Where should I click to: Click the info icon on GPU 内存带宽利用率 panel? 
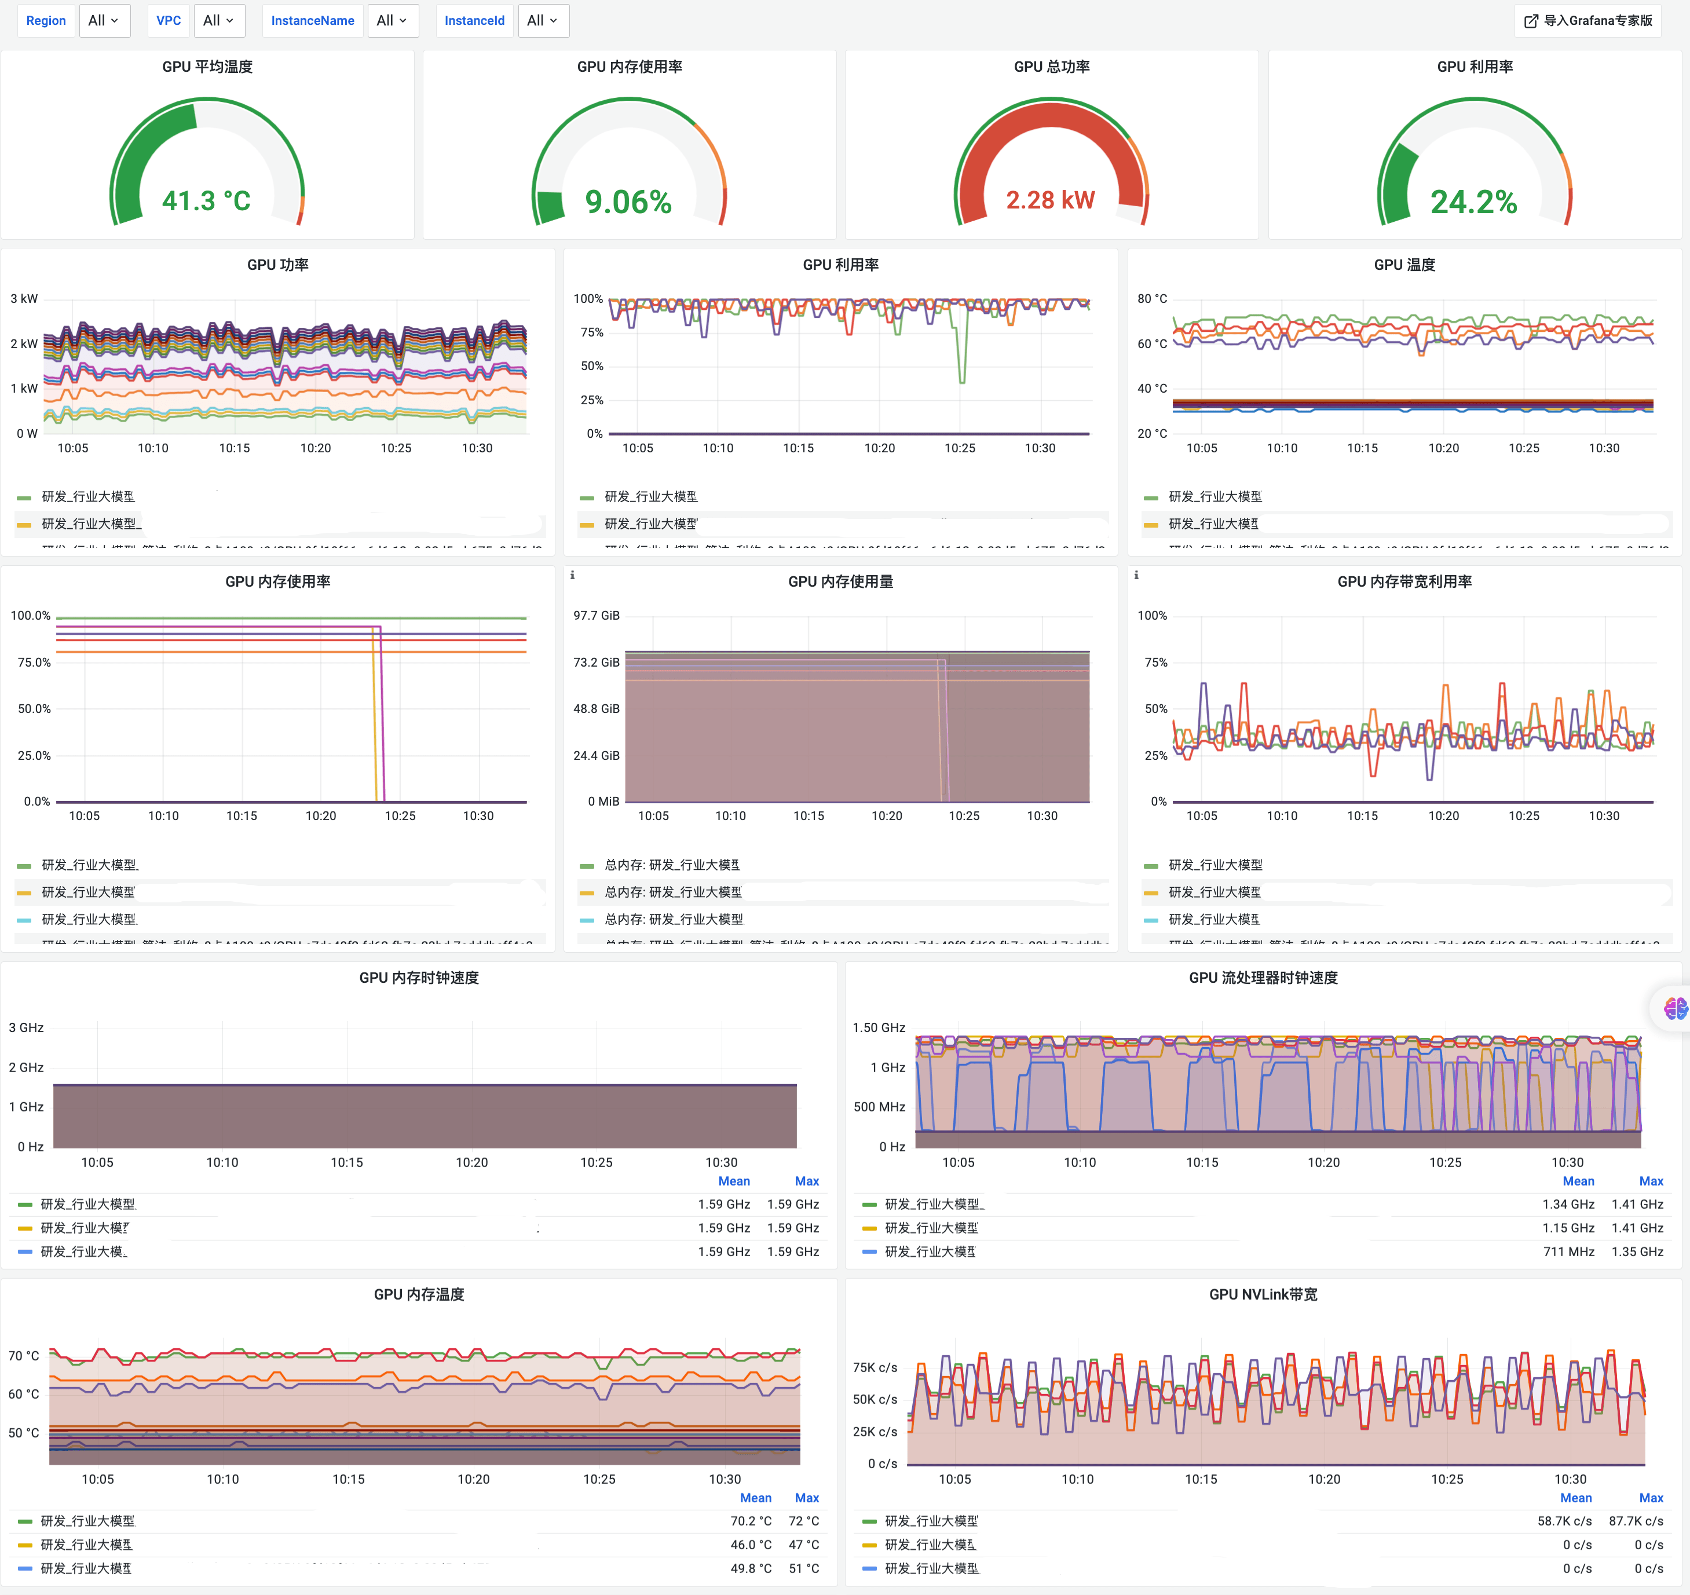1136,576
